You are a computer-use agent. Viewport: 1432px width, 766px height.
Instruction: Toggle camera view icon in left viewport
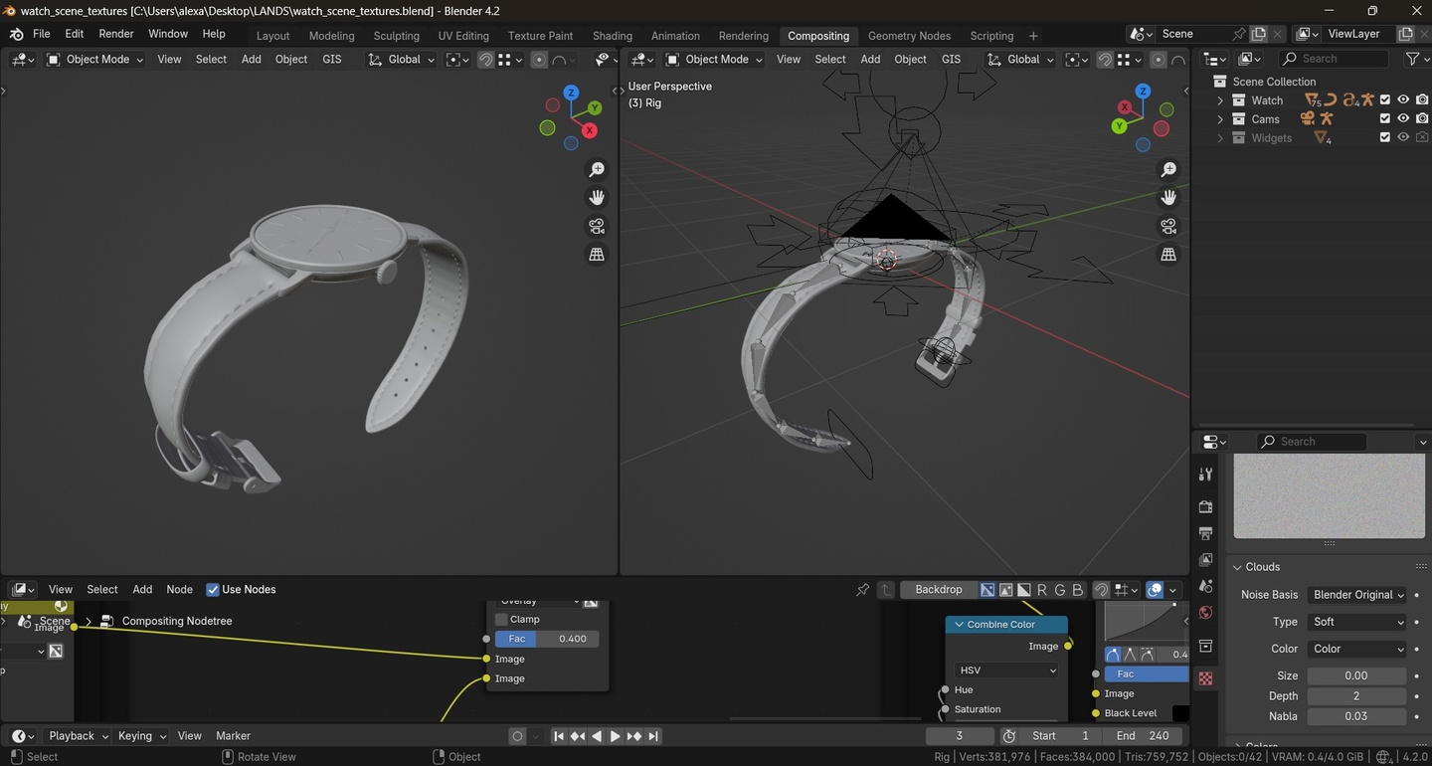tap(597, 226)
